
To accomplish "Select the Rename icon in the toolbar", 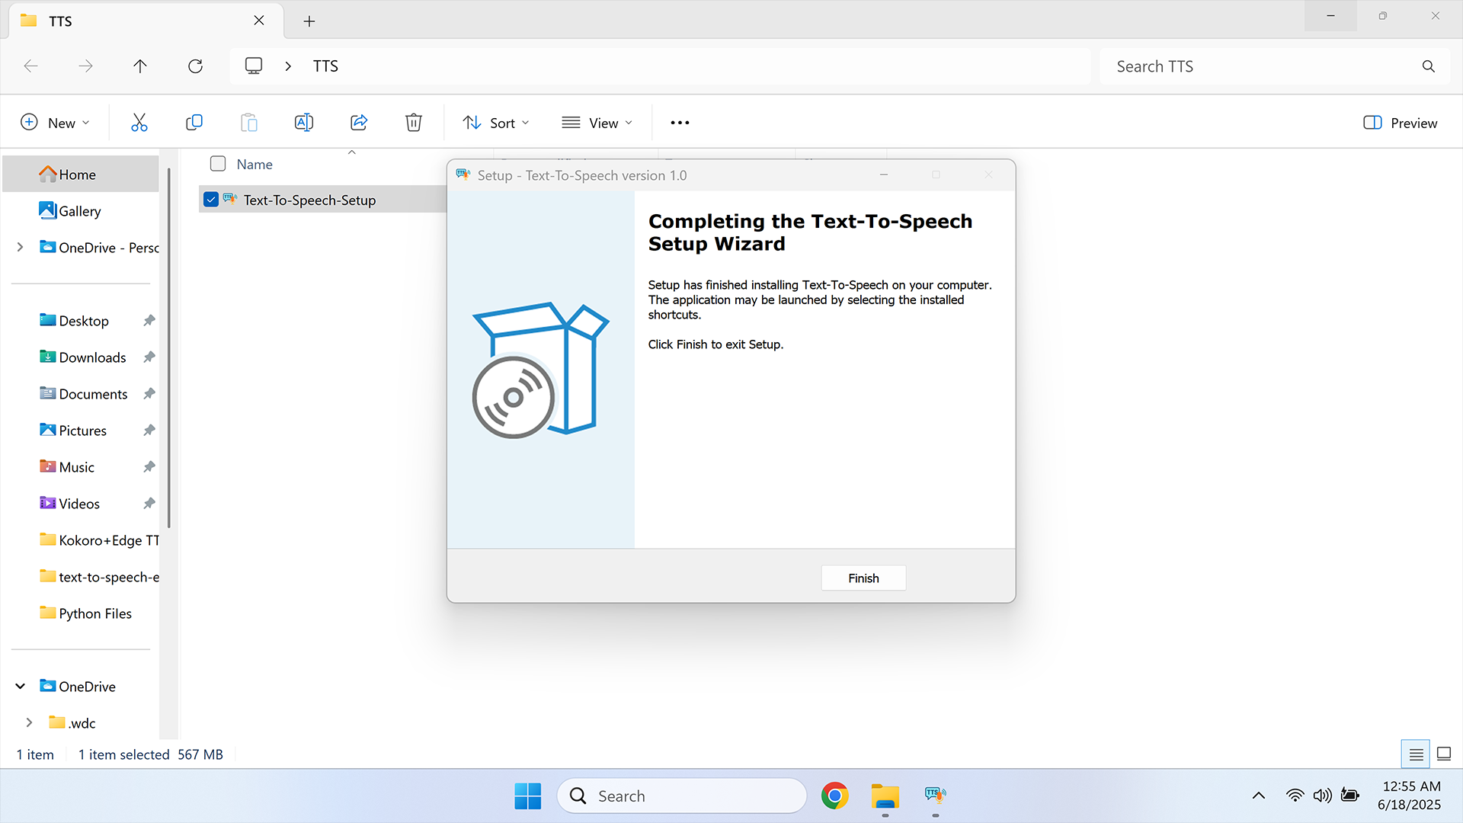I will [303, 122].
